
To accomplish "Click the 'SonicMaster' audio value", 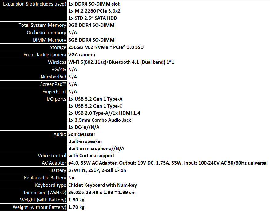I will point(82,134).
